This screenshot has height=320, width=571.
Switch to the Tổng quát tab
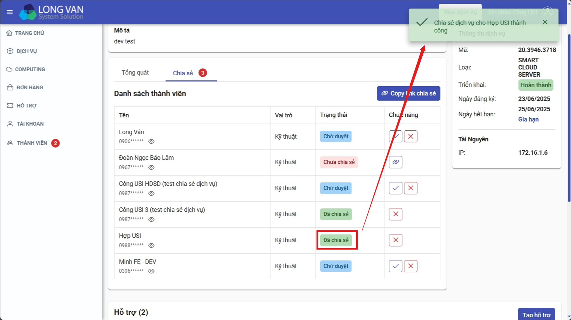pos(135,73)
